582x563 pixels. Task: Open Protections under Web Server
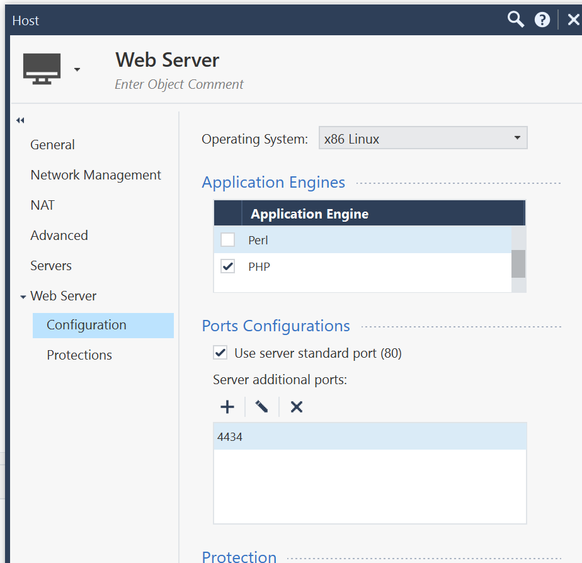pyautogui.click(x=79, y=355)
